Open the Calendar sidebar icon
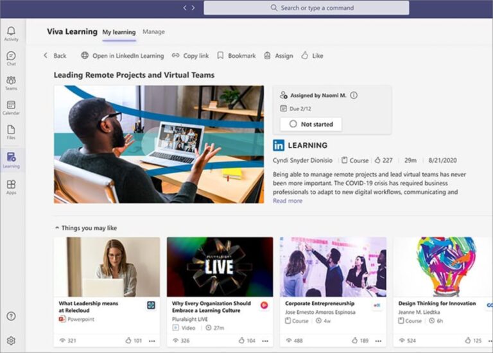This screenshot has height=353, width=493. pos(11,107)
